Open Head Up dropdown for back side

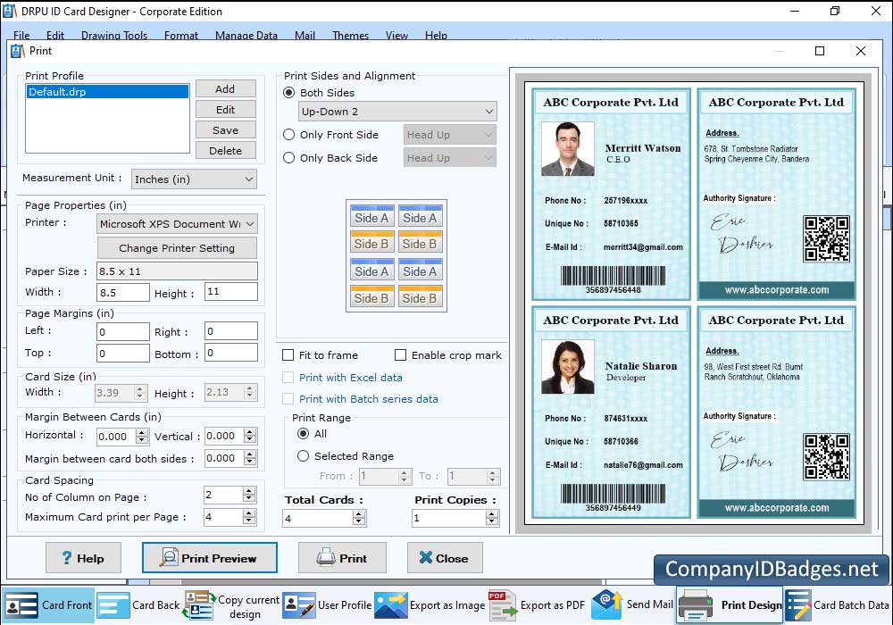point(450,158)
